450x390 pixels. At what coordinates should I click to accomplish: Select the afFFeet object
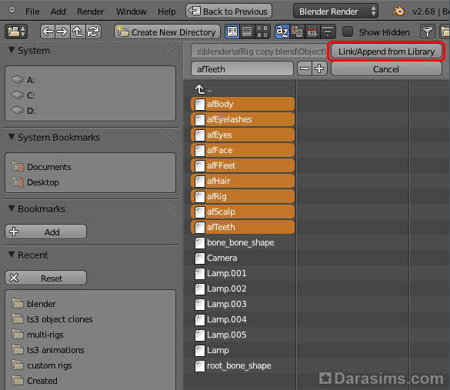coord(243,165)
